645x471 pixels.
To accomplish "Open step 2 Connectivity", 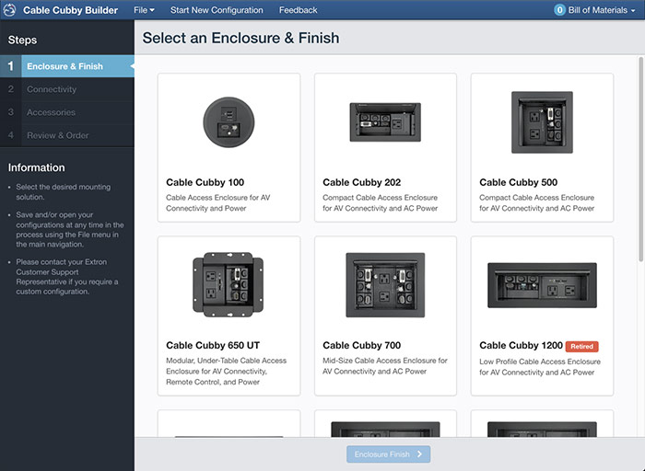I will [x=67, y=89].
